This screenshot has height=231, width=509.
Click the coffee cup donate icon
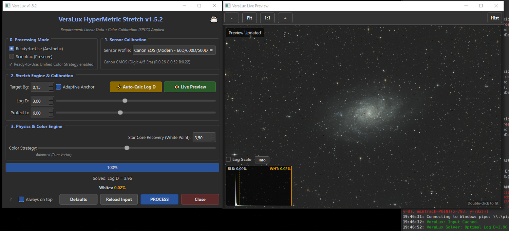(214, 19)
